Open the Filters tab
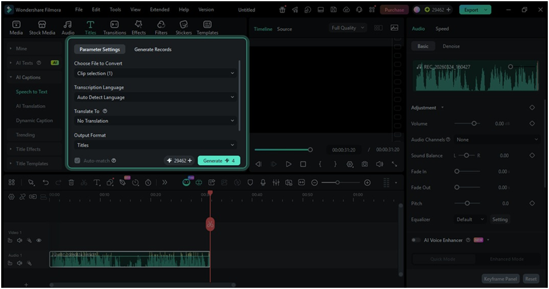The image size is (549, 289). (161, 27)
